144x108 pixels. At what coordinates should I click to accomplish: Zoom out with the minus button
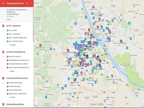coord(36,103)
